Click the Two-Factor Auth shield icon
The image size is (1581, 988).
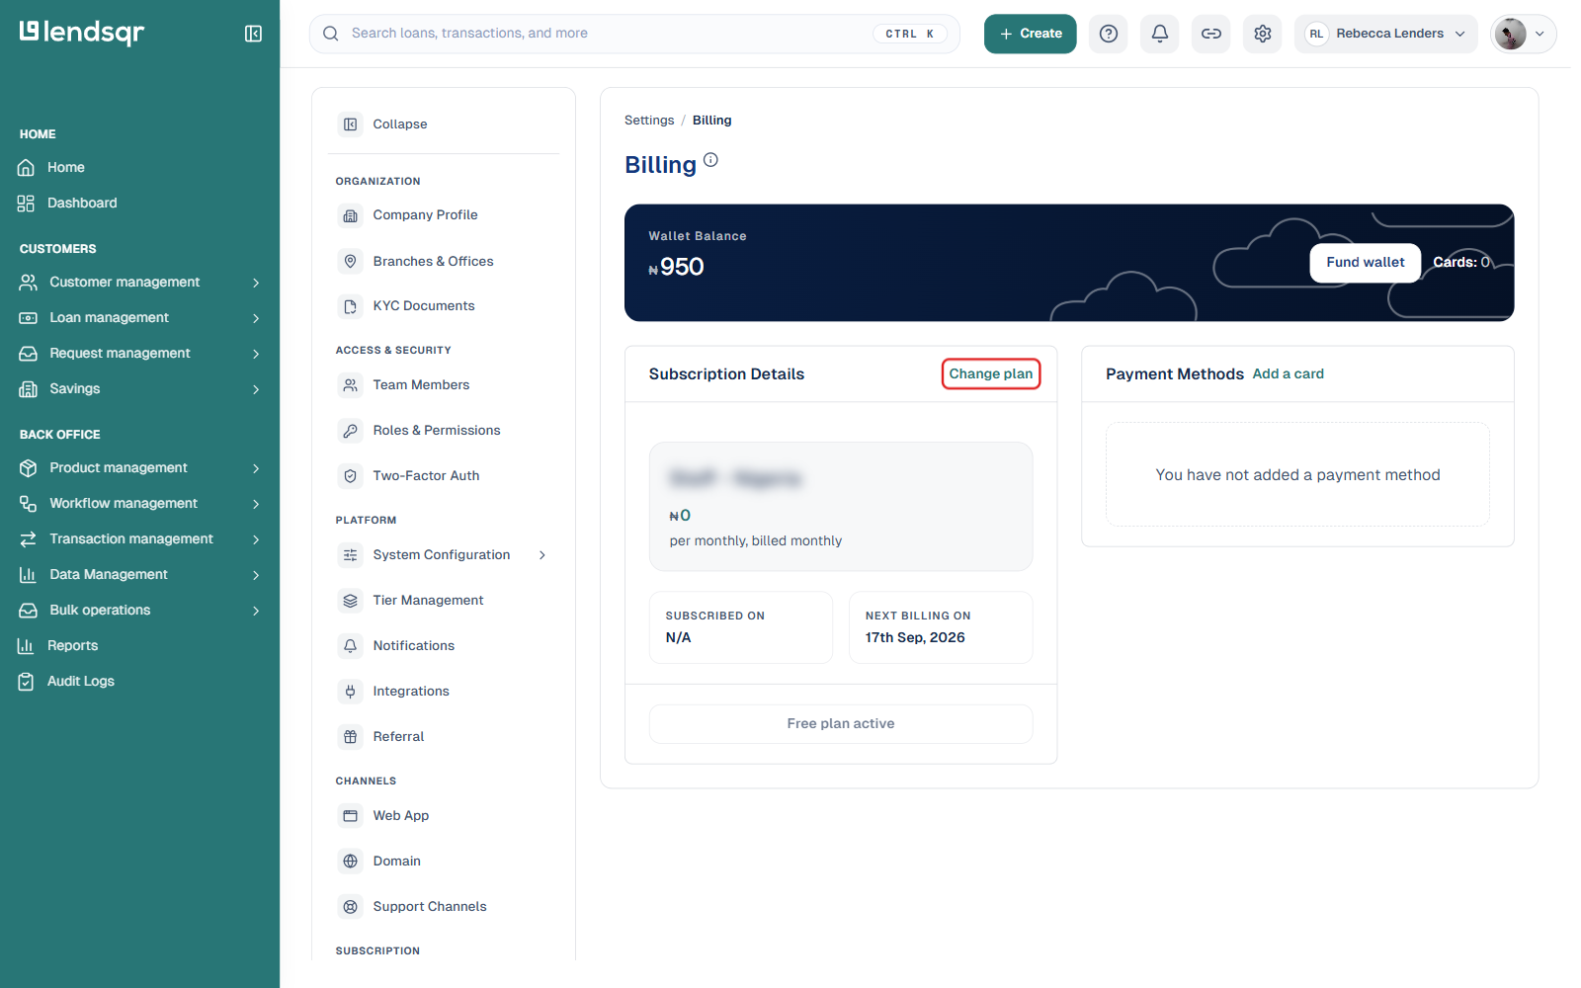coord(350,476)
